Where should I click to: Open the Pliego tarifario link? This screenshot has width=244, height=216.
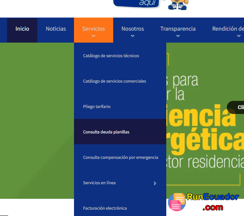[x=120, y=107]
